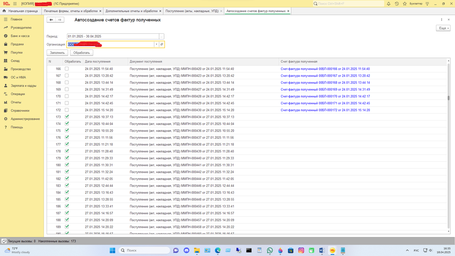
Task: Open WhatsApp from the taskbar
Action: tap(270, 250)
